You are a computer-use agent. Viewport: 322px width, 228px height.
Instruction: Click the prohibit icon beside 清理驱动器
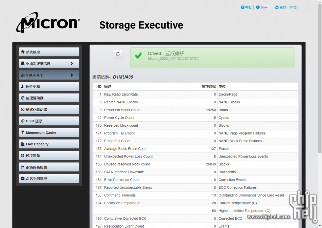[23, 98]
